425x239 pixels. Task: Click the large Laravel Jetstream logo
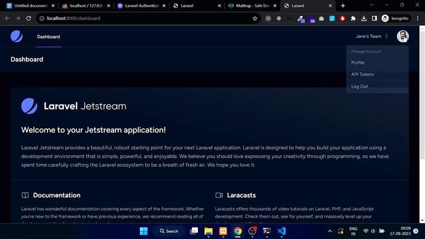tap(74, 106)
